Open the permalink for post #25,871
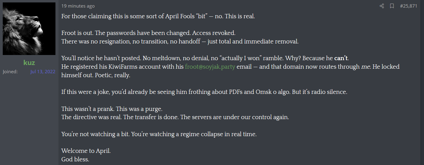424x165 pixels. [408, 6]
